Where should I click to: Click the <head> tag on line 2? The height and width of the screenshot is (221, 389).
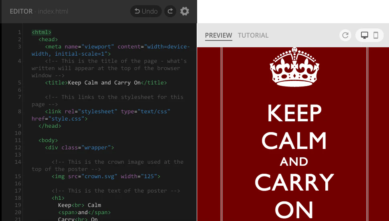point(48,40)
